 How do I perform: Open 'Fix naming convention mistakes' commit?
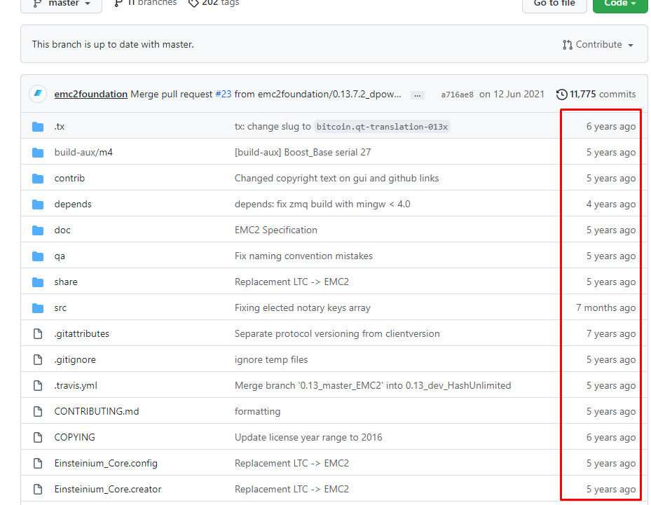(303, 256)
